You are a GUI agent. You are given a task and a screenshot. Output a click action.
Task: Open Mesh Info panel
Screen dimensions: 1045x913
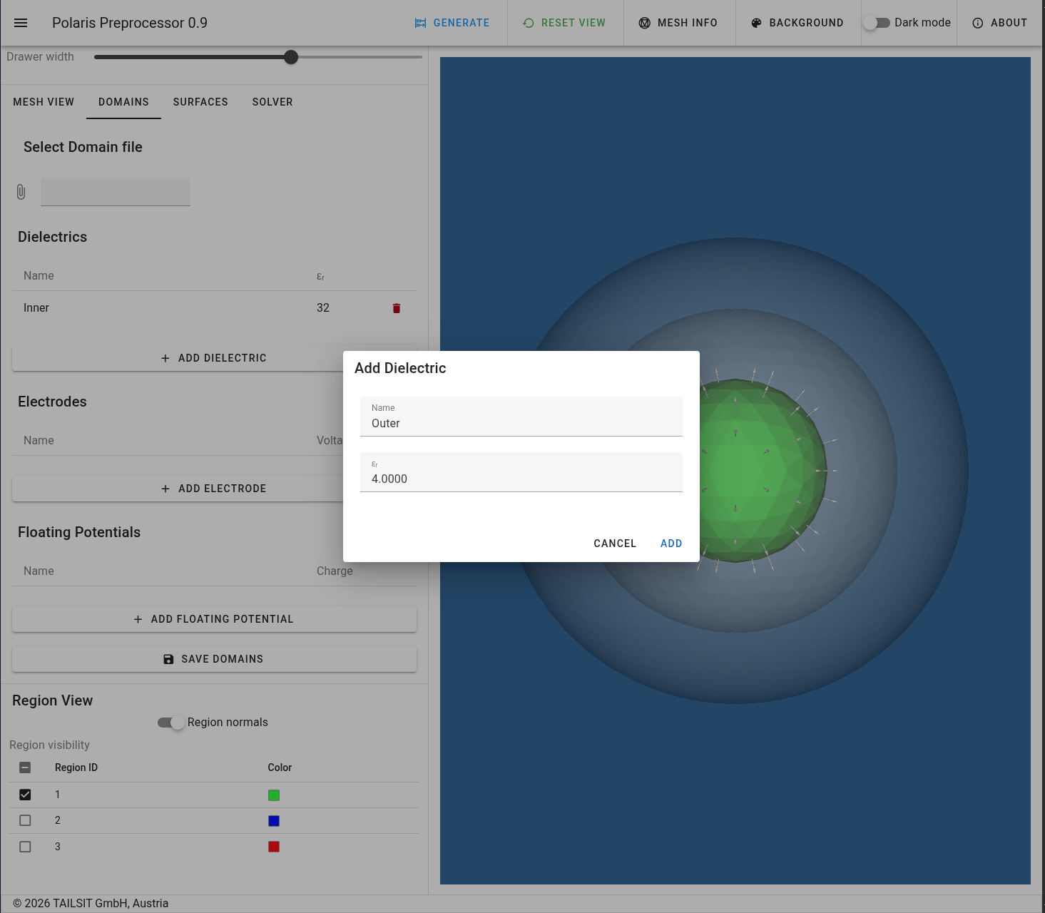[678, 23]
